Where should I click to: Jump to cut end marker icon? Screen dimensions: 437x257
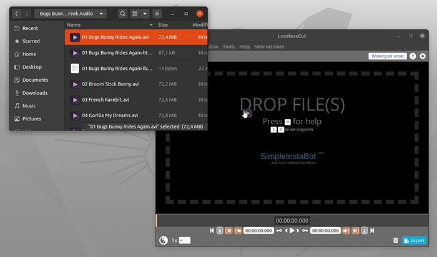(x=355, y=231)
